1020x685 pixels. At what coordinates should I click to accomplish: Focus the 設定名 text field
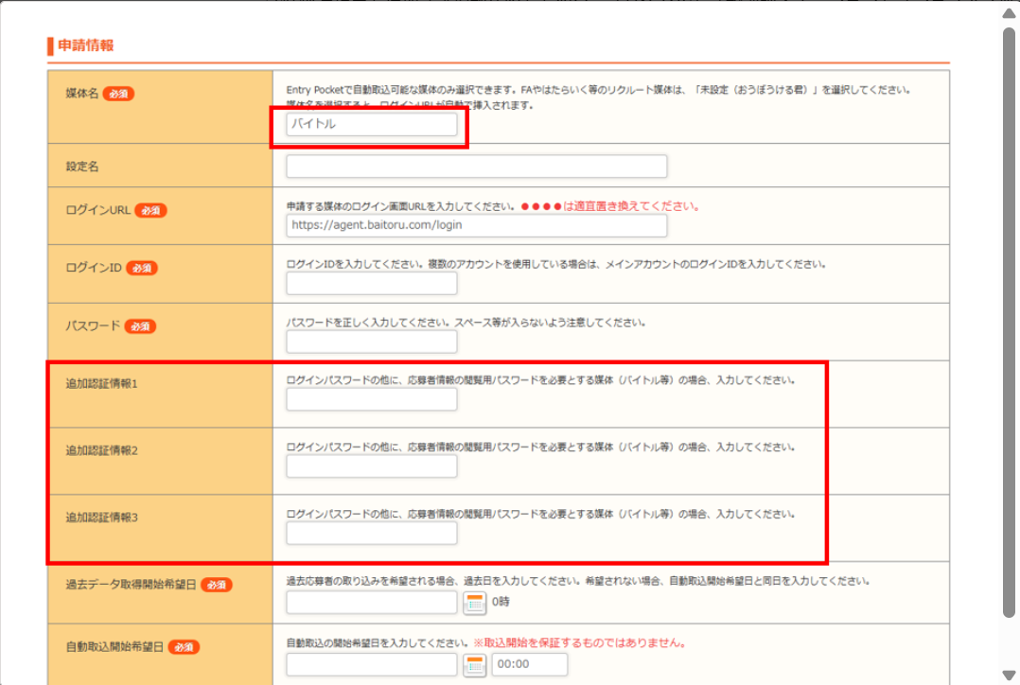coord(476,167)
